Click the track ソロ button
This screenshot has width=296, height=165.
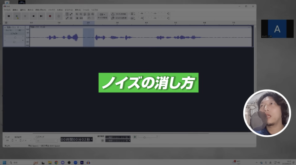19,30
